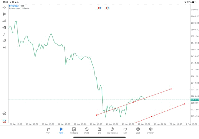The height and width of the screenshot is (139, 199).
Task: Open chart settings sliders icon
Action: pyautogui.click(x=4, y=27)
